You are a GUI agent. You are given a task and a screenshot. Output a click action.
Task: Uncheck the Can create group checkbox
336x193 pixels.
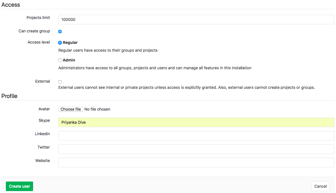[60, 31]
